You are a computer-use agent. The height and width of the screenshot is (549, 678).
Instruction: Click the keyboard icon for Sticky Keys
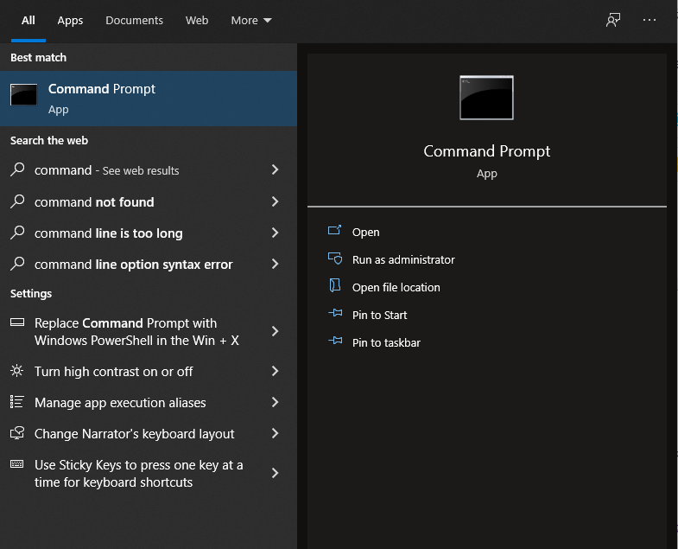coord(17,464)
